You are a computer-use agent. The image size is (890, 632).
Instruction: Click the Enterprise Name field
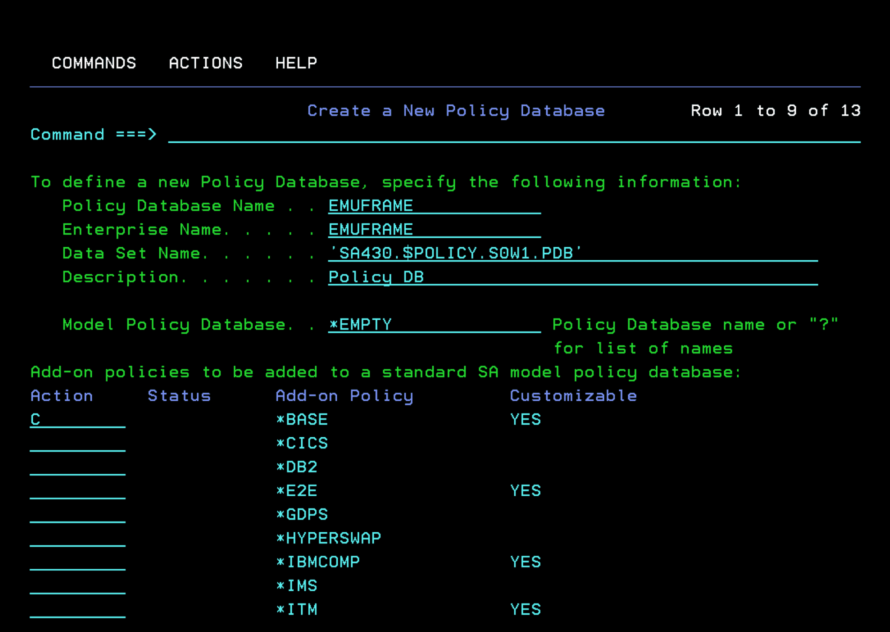pyautogui.click(x=434, y=230)
